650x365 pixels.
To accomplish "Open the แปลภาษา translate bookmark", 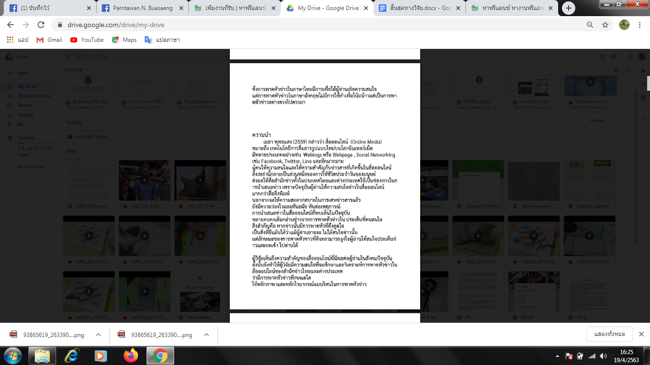I will [x=162, y=40].
